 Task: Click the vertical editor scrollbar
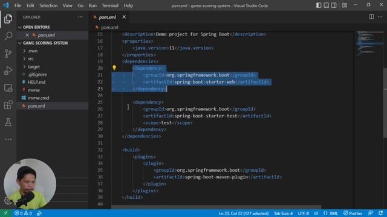pos(385,102)
